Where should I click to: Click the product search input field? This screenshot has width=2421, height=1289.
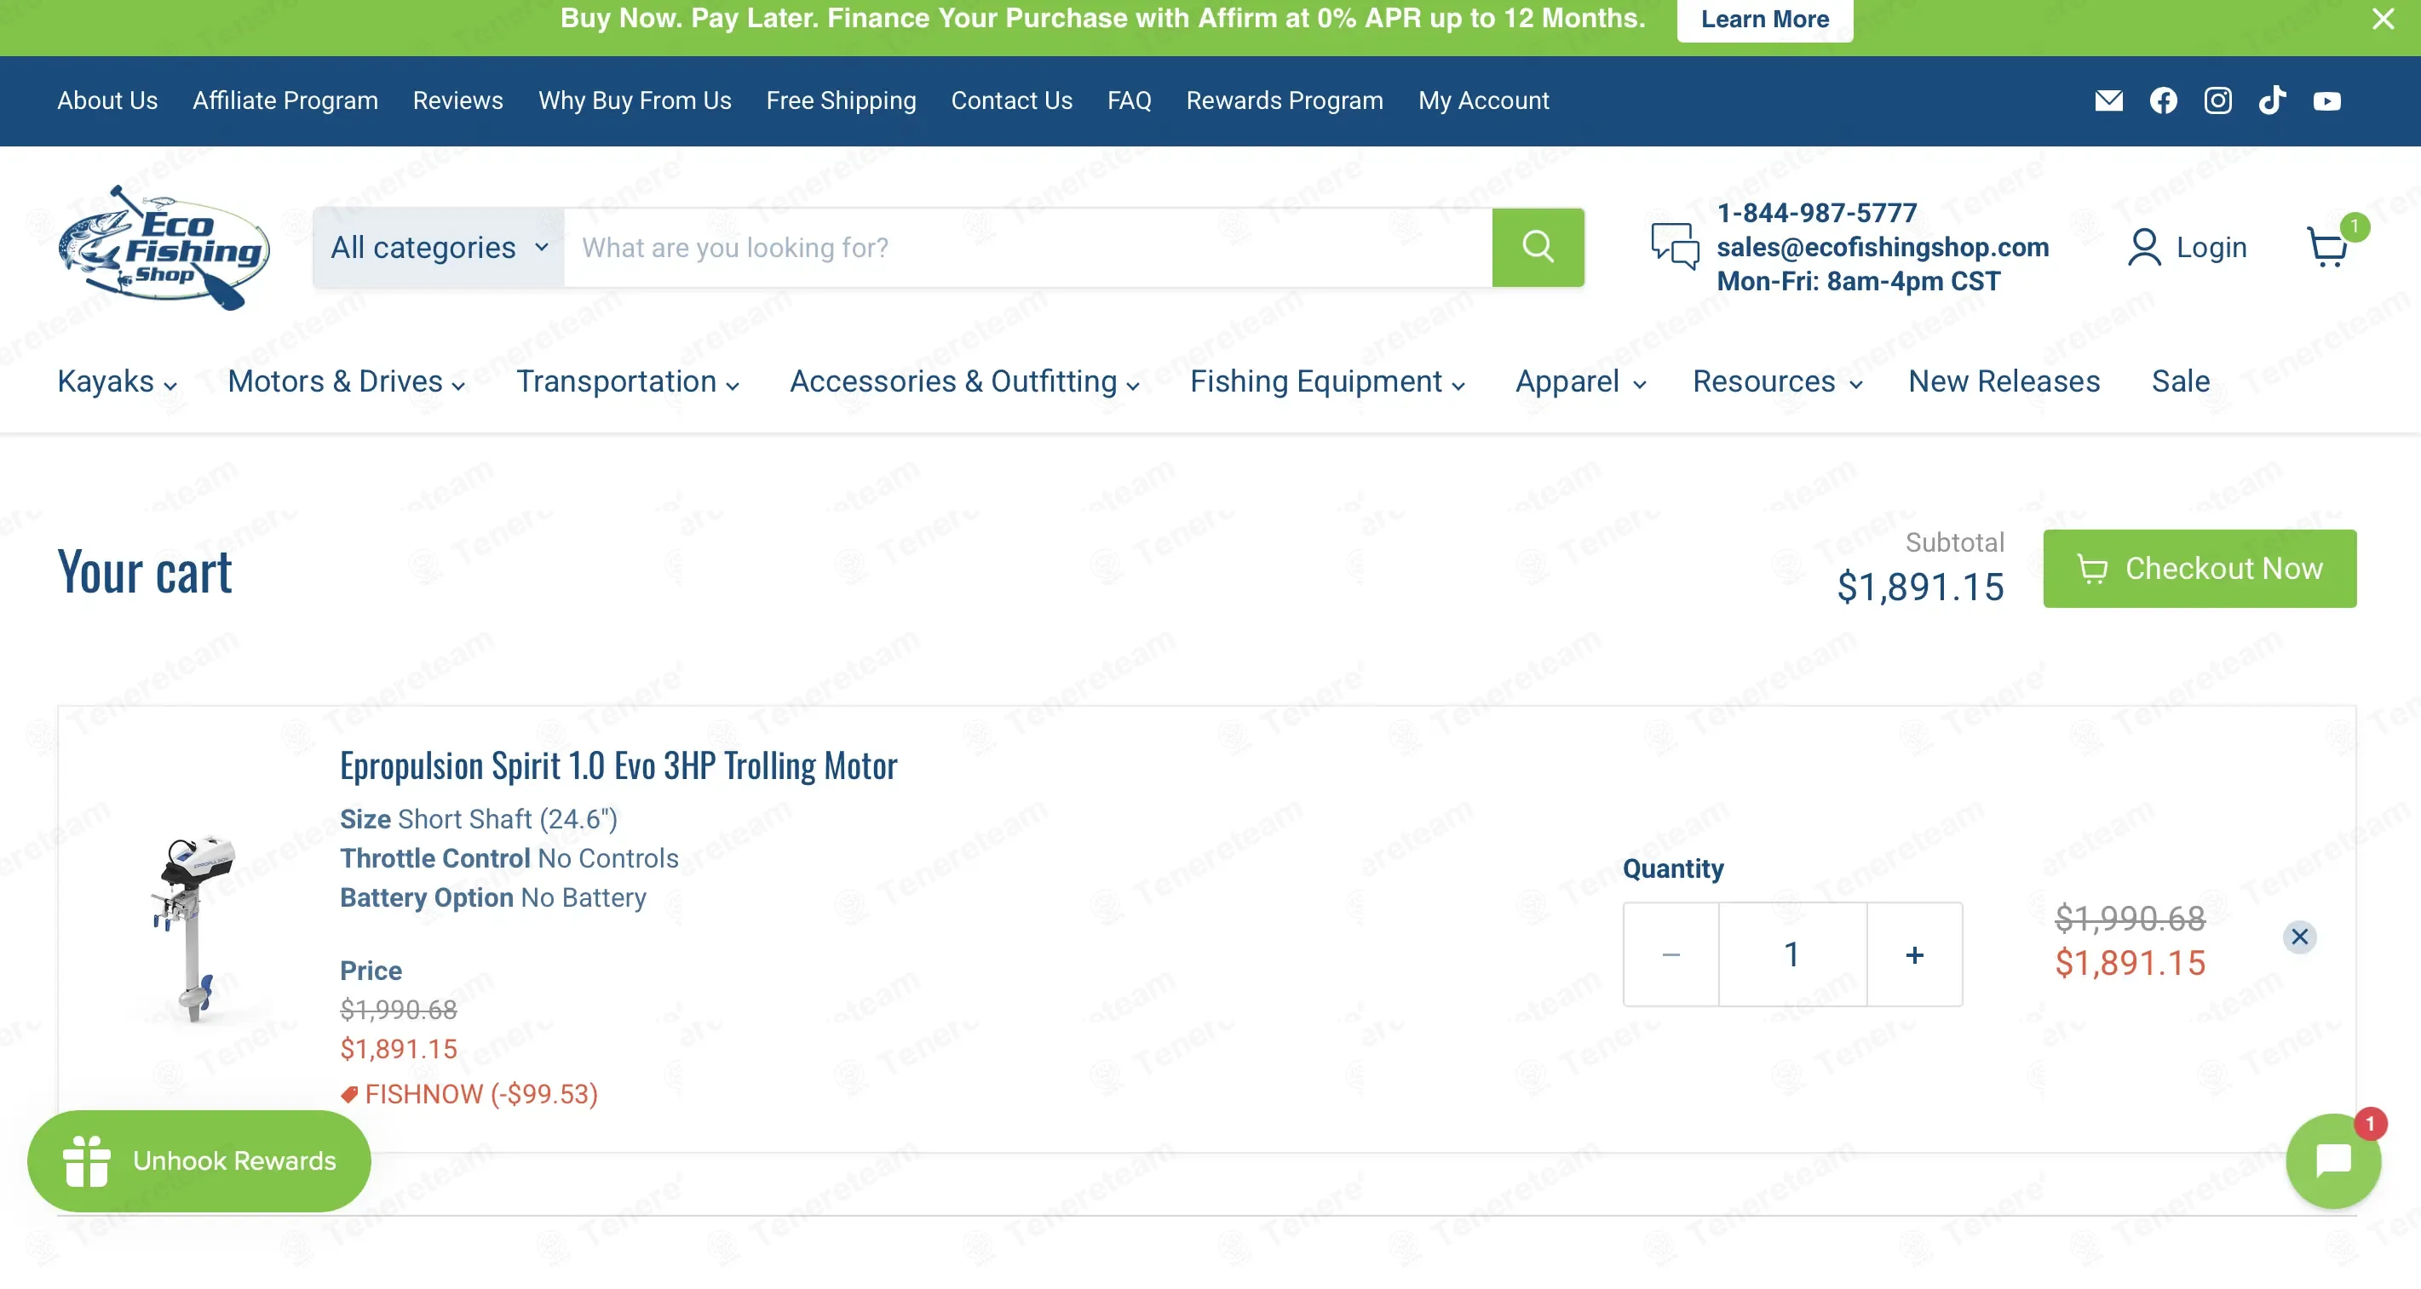[x=1027, y=247]
